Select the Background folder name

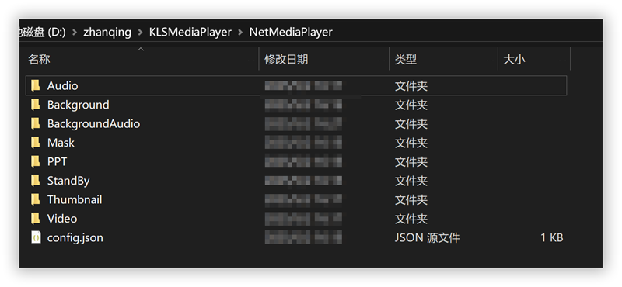[79, 105]
